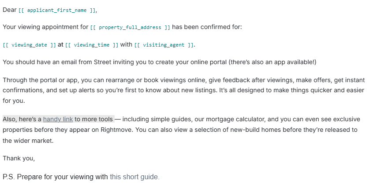Place cursor in 'Thank you,' line
The image size is (369, 192).
coord(19,159)
